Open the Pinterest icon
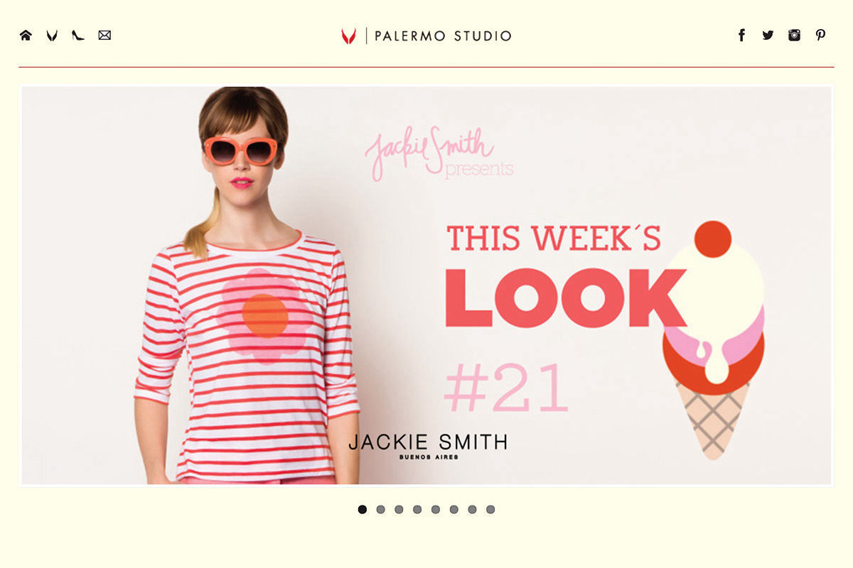This screenshot has width=853, height=568. point(820,35)
